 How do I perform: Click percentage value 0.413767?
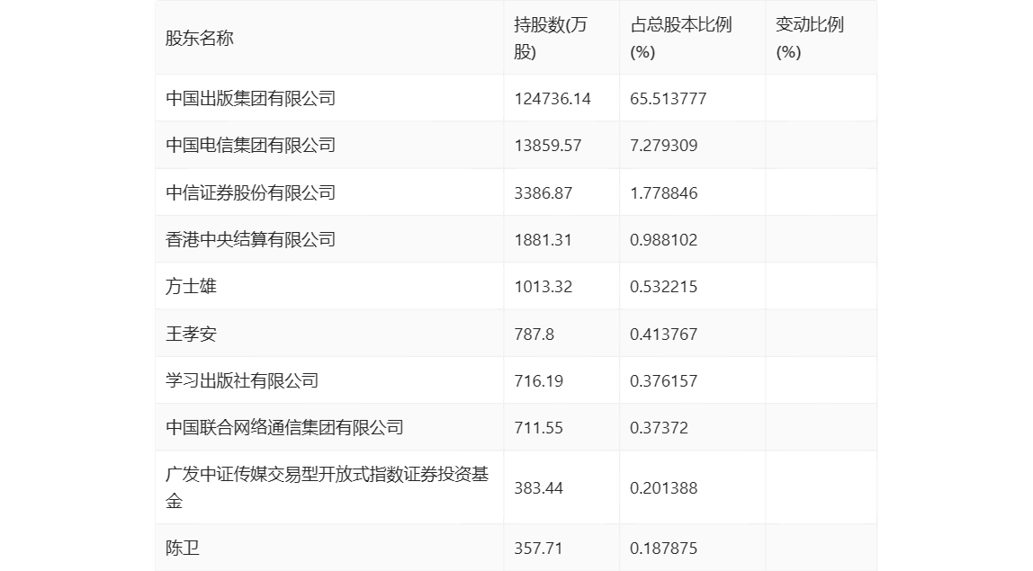pyautogui.click(x=664, y=334)
